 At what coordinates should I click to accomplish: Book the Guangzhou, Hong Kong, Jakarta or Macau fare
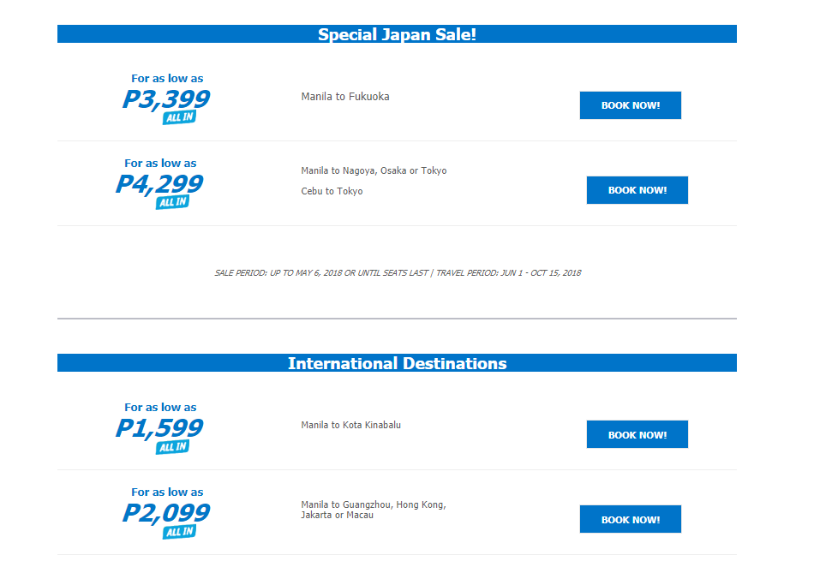tap(631, 519)
